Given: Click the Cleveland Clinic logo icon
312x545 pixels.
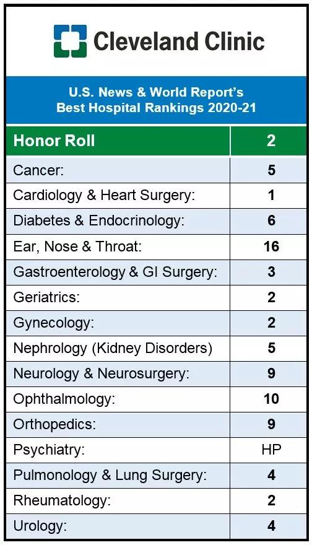Looking at the screenshot, I should [x=70, y=41].
